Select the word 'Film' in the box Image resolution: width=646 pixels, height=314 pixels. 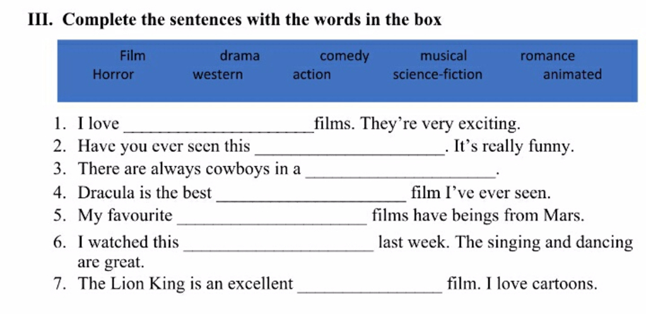pos(132,55)
